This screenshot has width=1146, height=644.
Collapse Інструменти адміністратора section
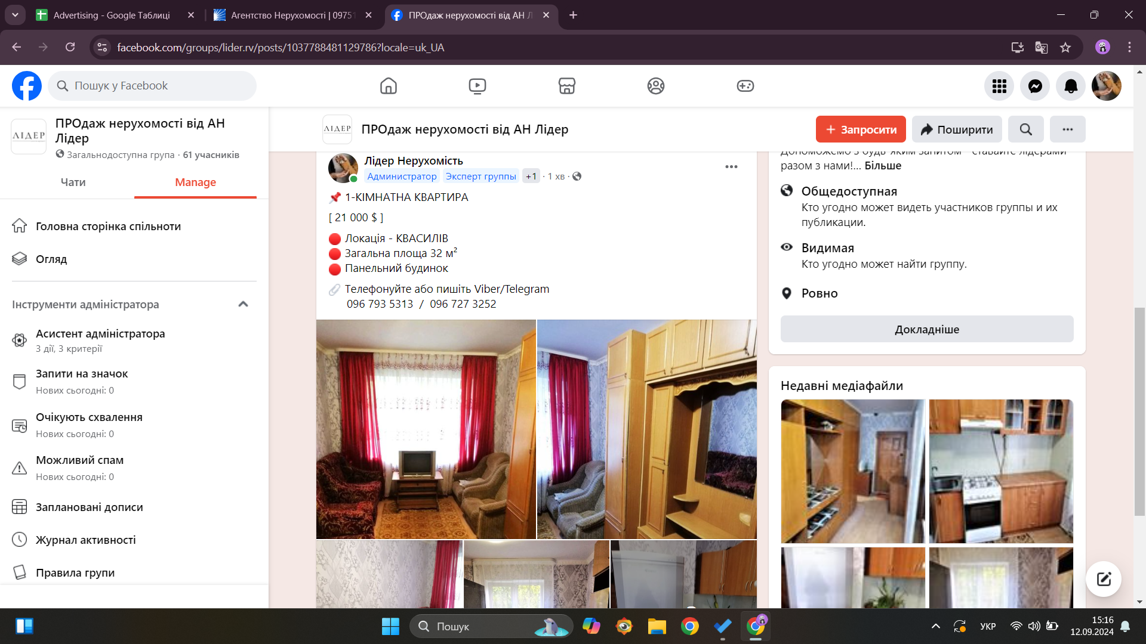coord(243,304)
